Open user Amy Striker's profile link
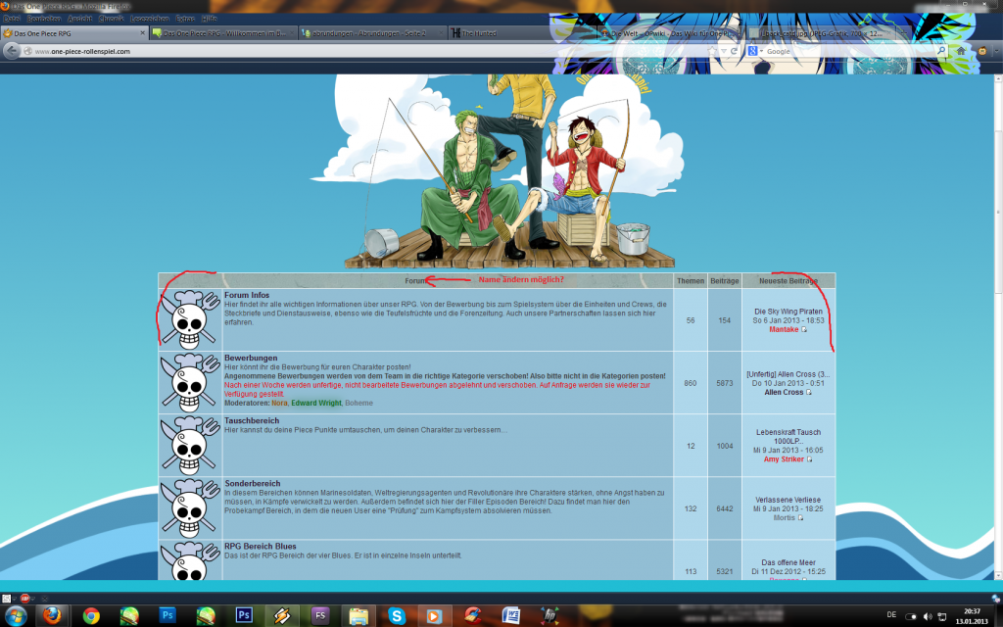The image size is (1003, 627). 784,459
